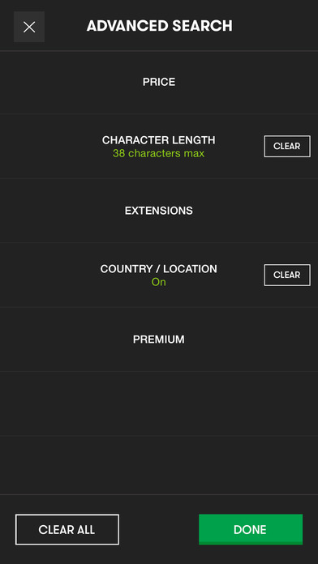Select the PRICE label text

pyautogui.click(x=159, y=82)
